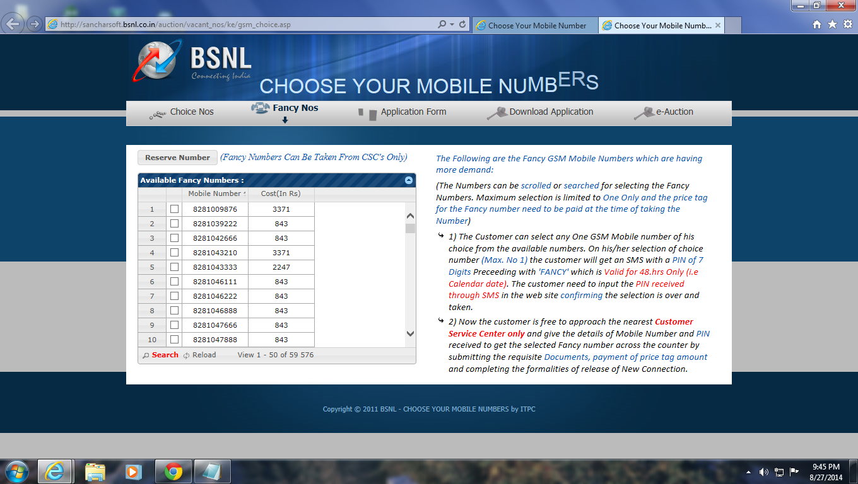
Task: Click the Action Center flag icon
Action: click(795, 471)
